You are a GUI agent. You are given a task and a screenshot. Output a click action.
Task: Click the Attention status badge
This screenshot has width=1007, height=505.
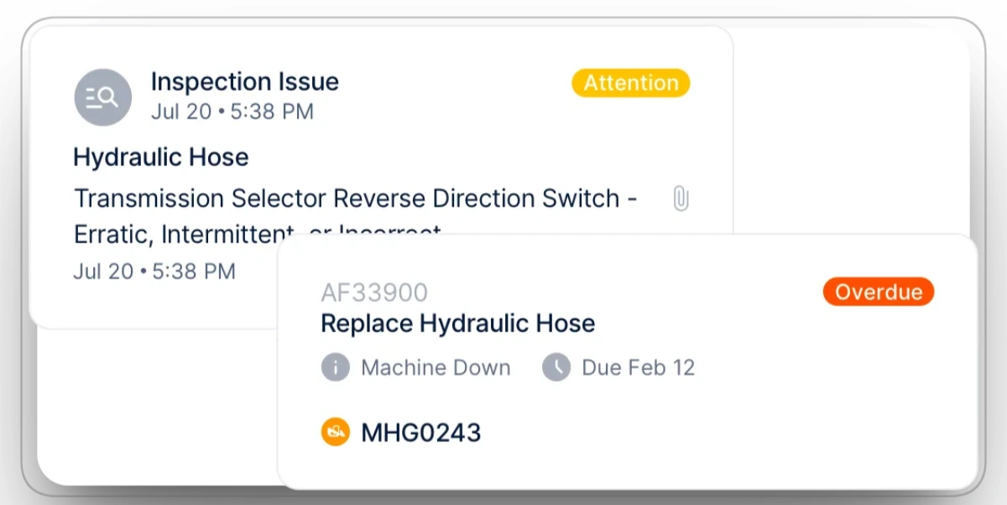[630, 83]
